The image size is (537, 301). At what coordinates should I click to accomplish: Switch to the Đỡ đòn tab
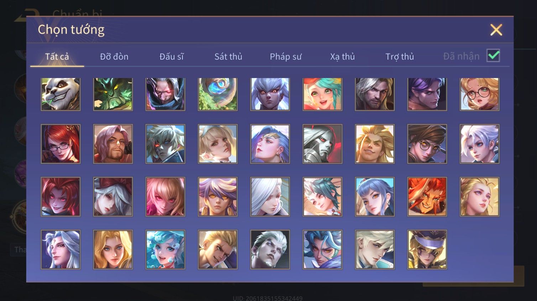(114, 57)
